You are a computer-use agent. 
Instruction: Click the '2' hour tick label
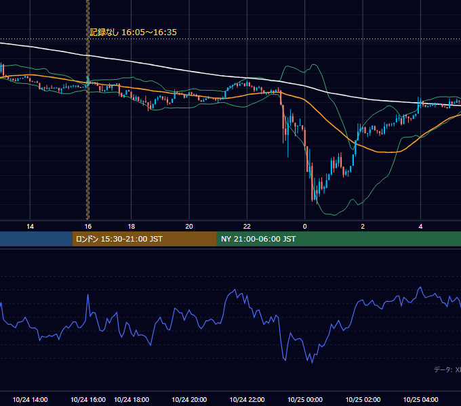point(363,227)
